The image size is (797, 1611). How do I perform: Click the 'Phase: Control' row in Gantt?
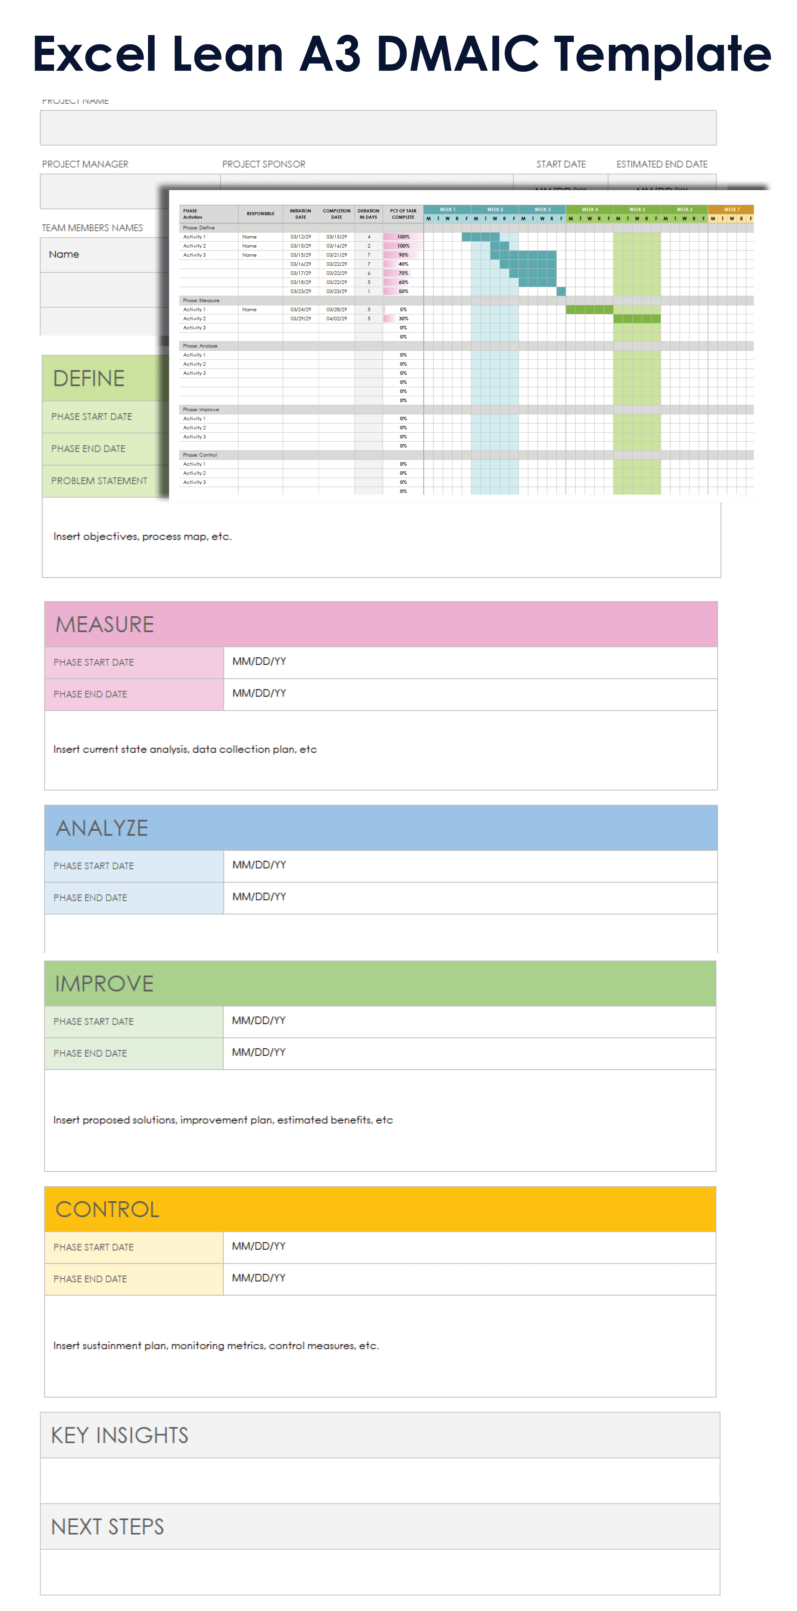[466, 455]
